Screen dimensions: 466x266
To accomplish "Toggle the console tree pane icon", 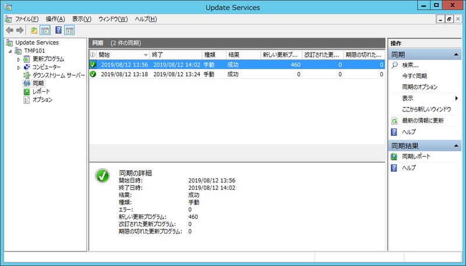I will [45, 30].
